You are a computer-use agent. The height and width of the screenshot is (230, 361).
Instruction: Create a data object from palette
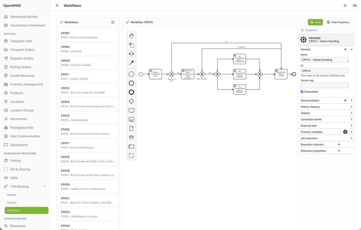coord(131,128)
